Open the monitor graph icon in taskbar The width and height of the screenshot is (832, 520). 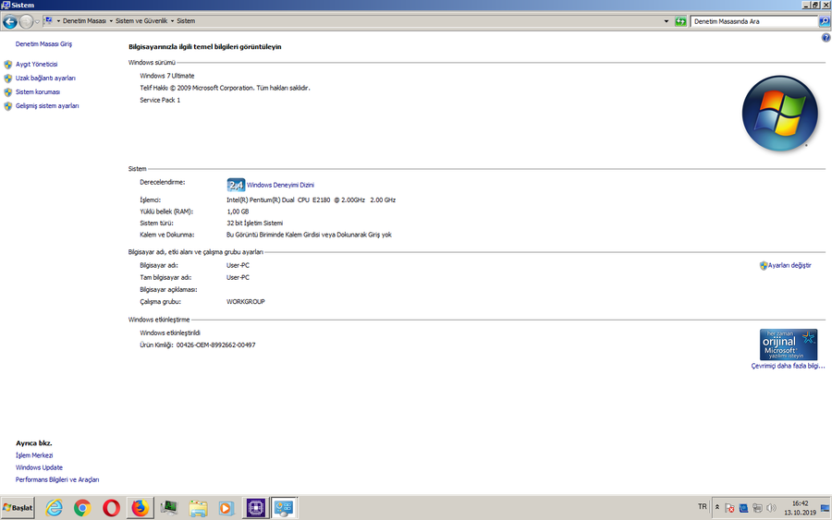(x=169, y=508)
